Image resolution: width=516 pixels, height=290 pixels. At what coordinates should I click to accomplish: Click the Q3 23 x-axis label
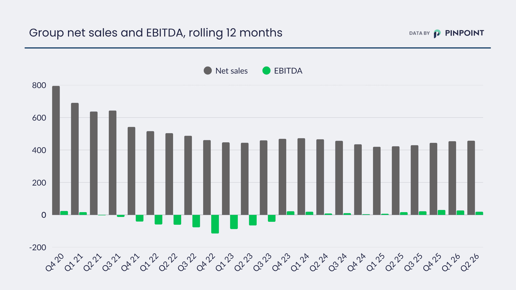pyautogui.click(x=263, y=262)
